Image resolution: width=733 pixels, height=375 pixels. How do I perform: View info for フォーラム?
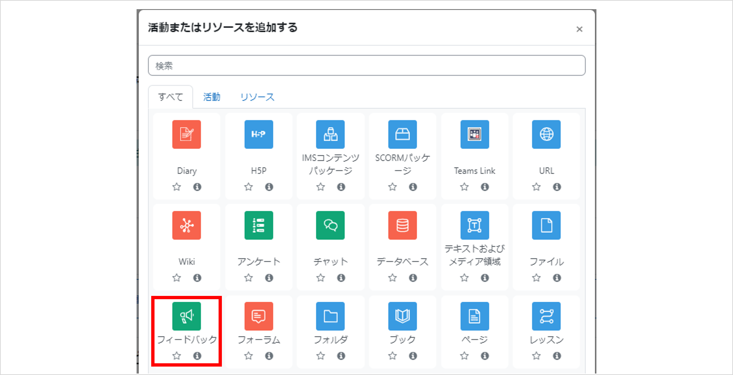click(x=269, y=356)
